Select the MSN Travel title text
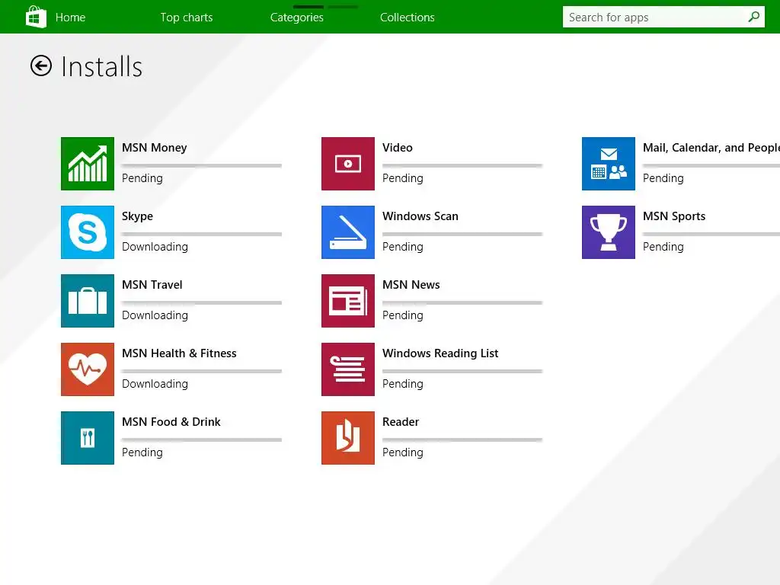780x585 pixels. tap(152, 285)
